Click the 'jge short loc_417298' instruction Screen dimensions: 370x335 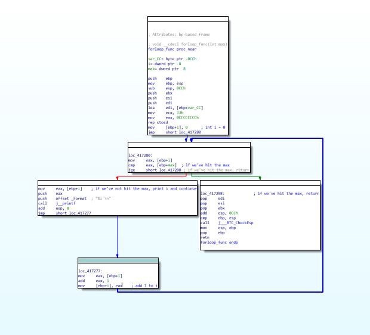(155, 170)
